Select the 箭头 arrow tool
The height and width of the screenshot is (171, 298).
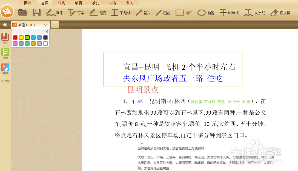point(143,13)
